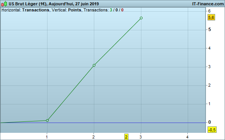Click the horizontal axis label 1
The width and height of the screenshot is (225, 140).
click(47, 137)
